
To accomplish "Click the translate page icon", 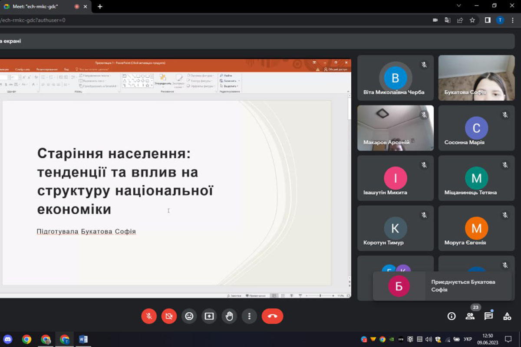I will (448, 20).
